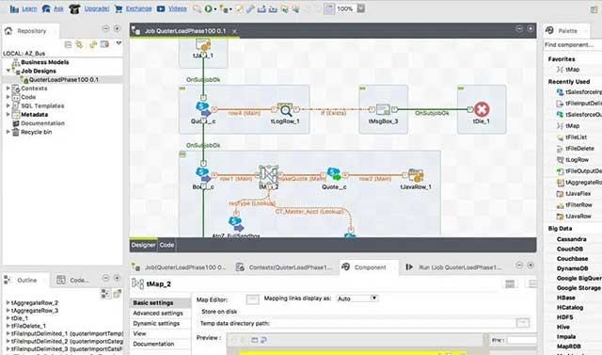602x355 pixels.
Task: Open the 100% zoom dropdown
Action: (361, 8)
